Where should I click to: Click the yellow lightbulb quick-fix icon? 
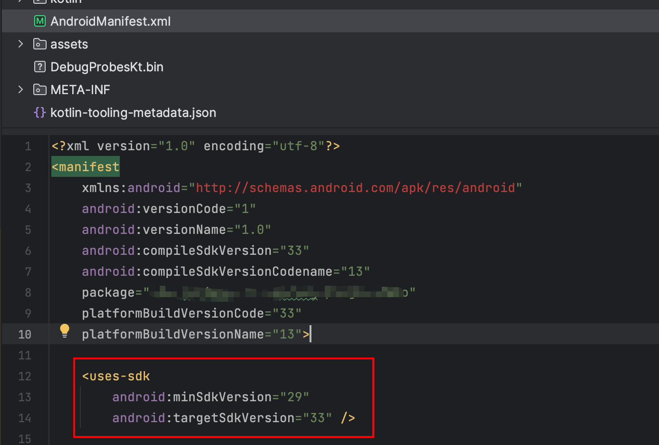tap(65, 330)
